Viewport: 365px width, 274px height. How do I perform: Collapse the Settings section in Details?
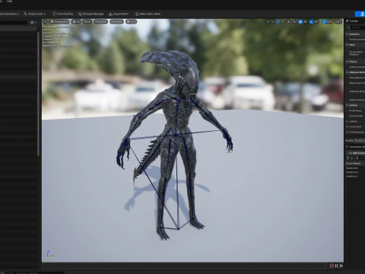click(347, 105)
